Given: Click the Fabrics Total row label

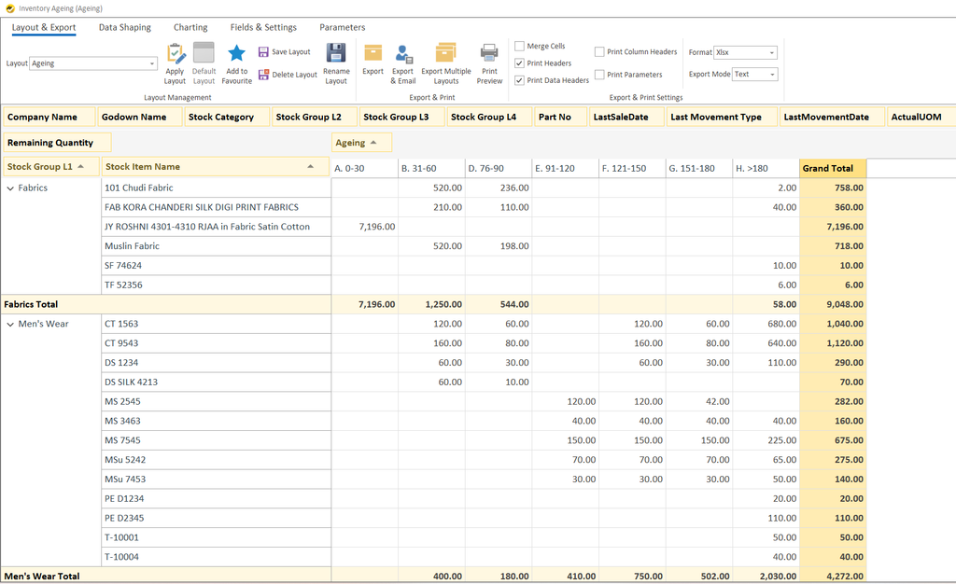Looking at the screenshot, I should pos(31,304).
